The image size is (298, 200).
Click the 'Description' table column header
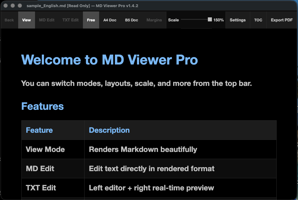click(180, 130)
